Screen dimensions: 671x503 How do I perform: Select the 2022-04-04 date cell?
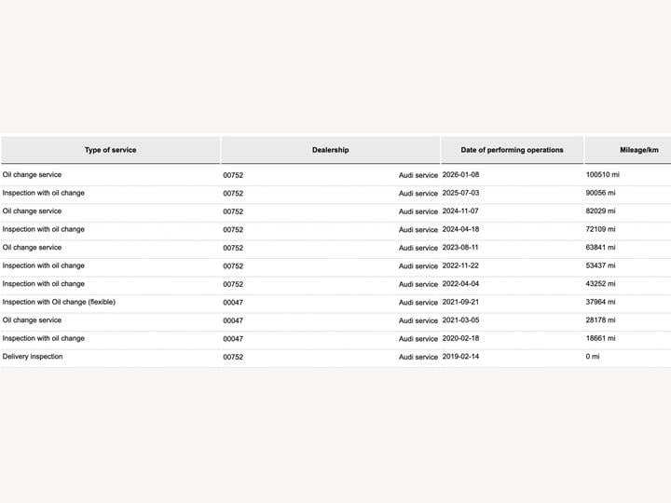pyautogui.click(x=460, y=284)
